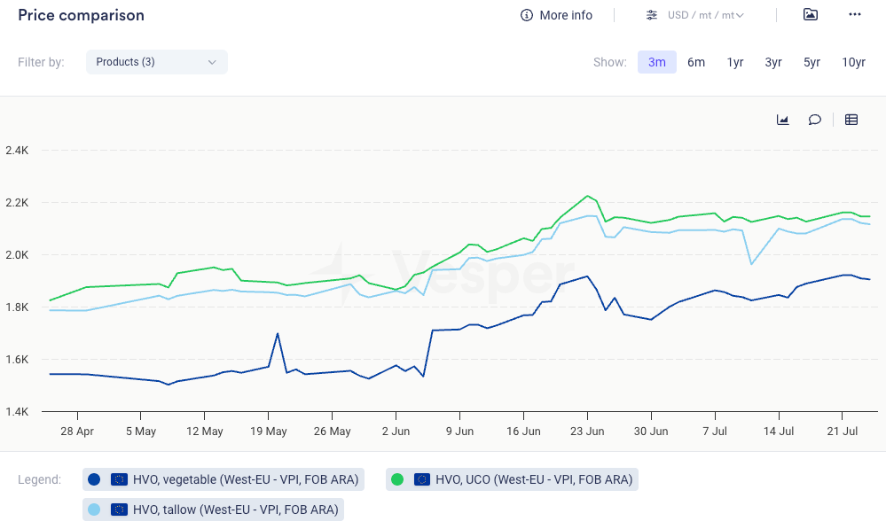Switch to data table view icon

coord(851,120)
